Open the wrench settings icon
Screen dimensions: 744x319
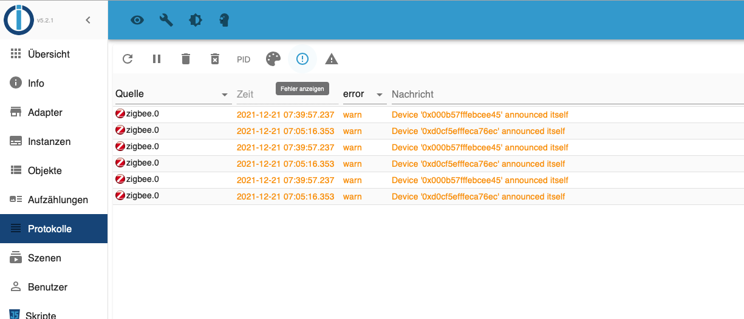tap(166, 20)
